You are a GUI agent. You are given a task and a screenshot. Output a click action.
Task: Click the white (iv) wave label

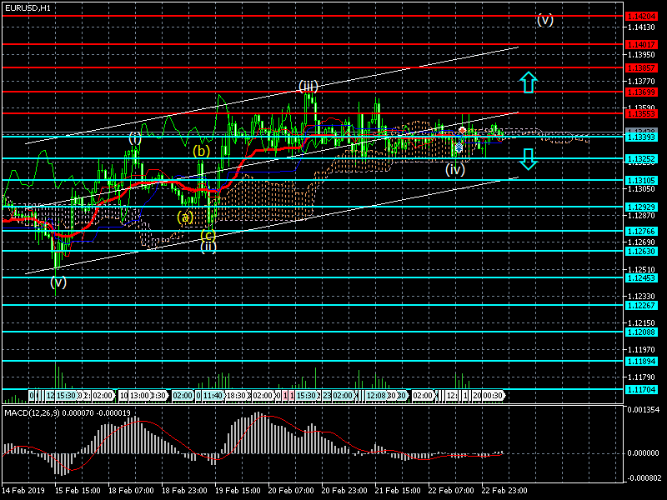click(454, 169)
